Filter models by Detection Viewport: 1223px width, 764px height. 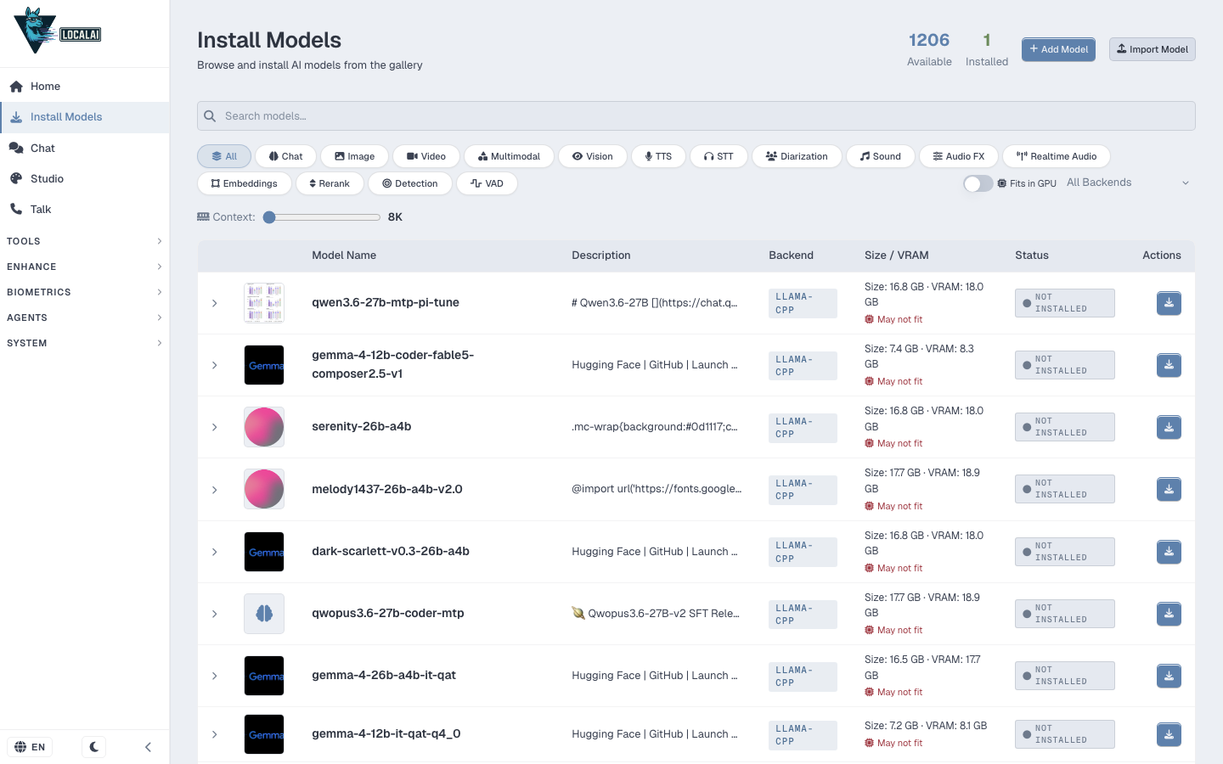(410, 183)
